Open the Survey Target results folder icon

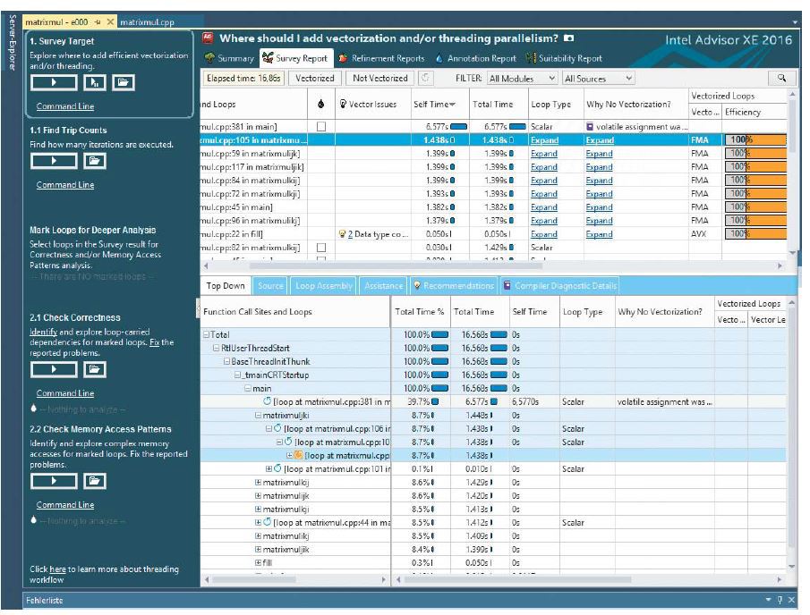[124, 82]
